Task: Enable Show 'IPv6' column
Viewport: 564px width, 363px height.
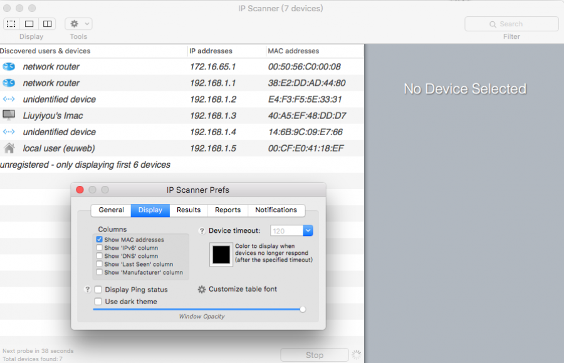Action: [99, 248]
